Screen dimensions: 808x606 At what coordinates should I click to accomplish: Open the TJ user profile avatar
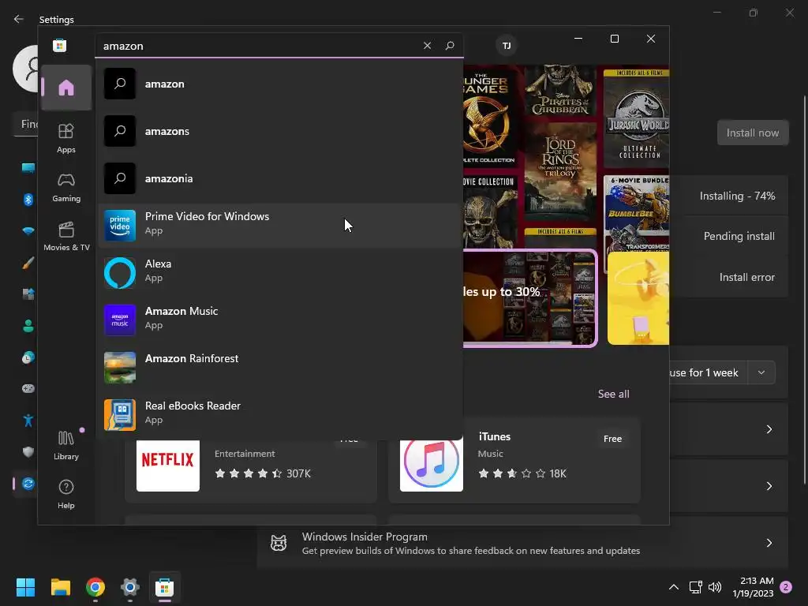[x=507, y=45]
